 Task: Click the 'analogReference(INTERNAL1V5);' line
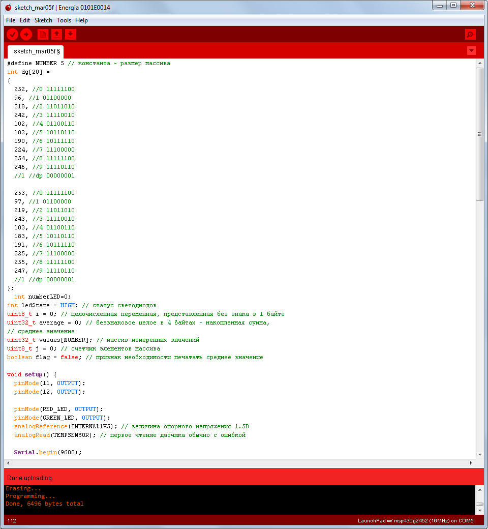pyautogui.click(x=132, y=427)
